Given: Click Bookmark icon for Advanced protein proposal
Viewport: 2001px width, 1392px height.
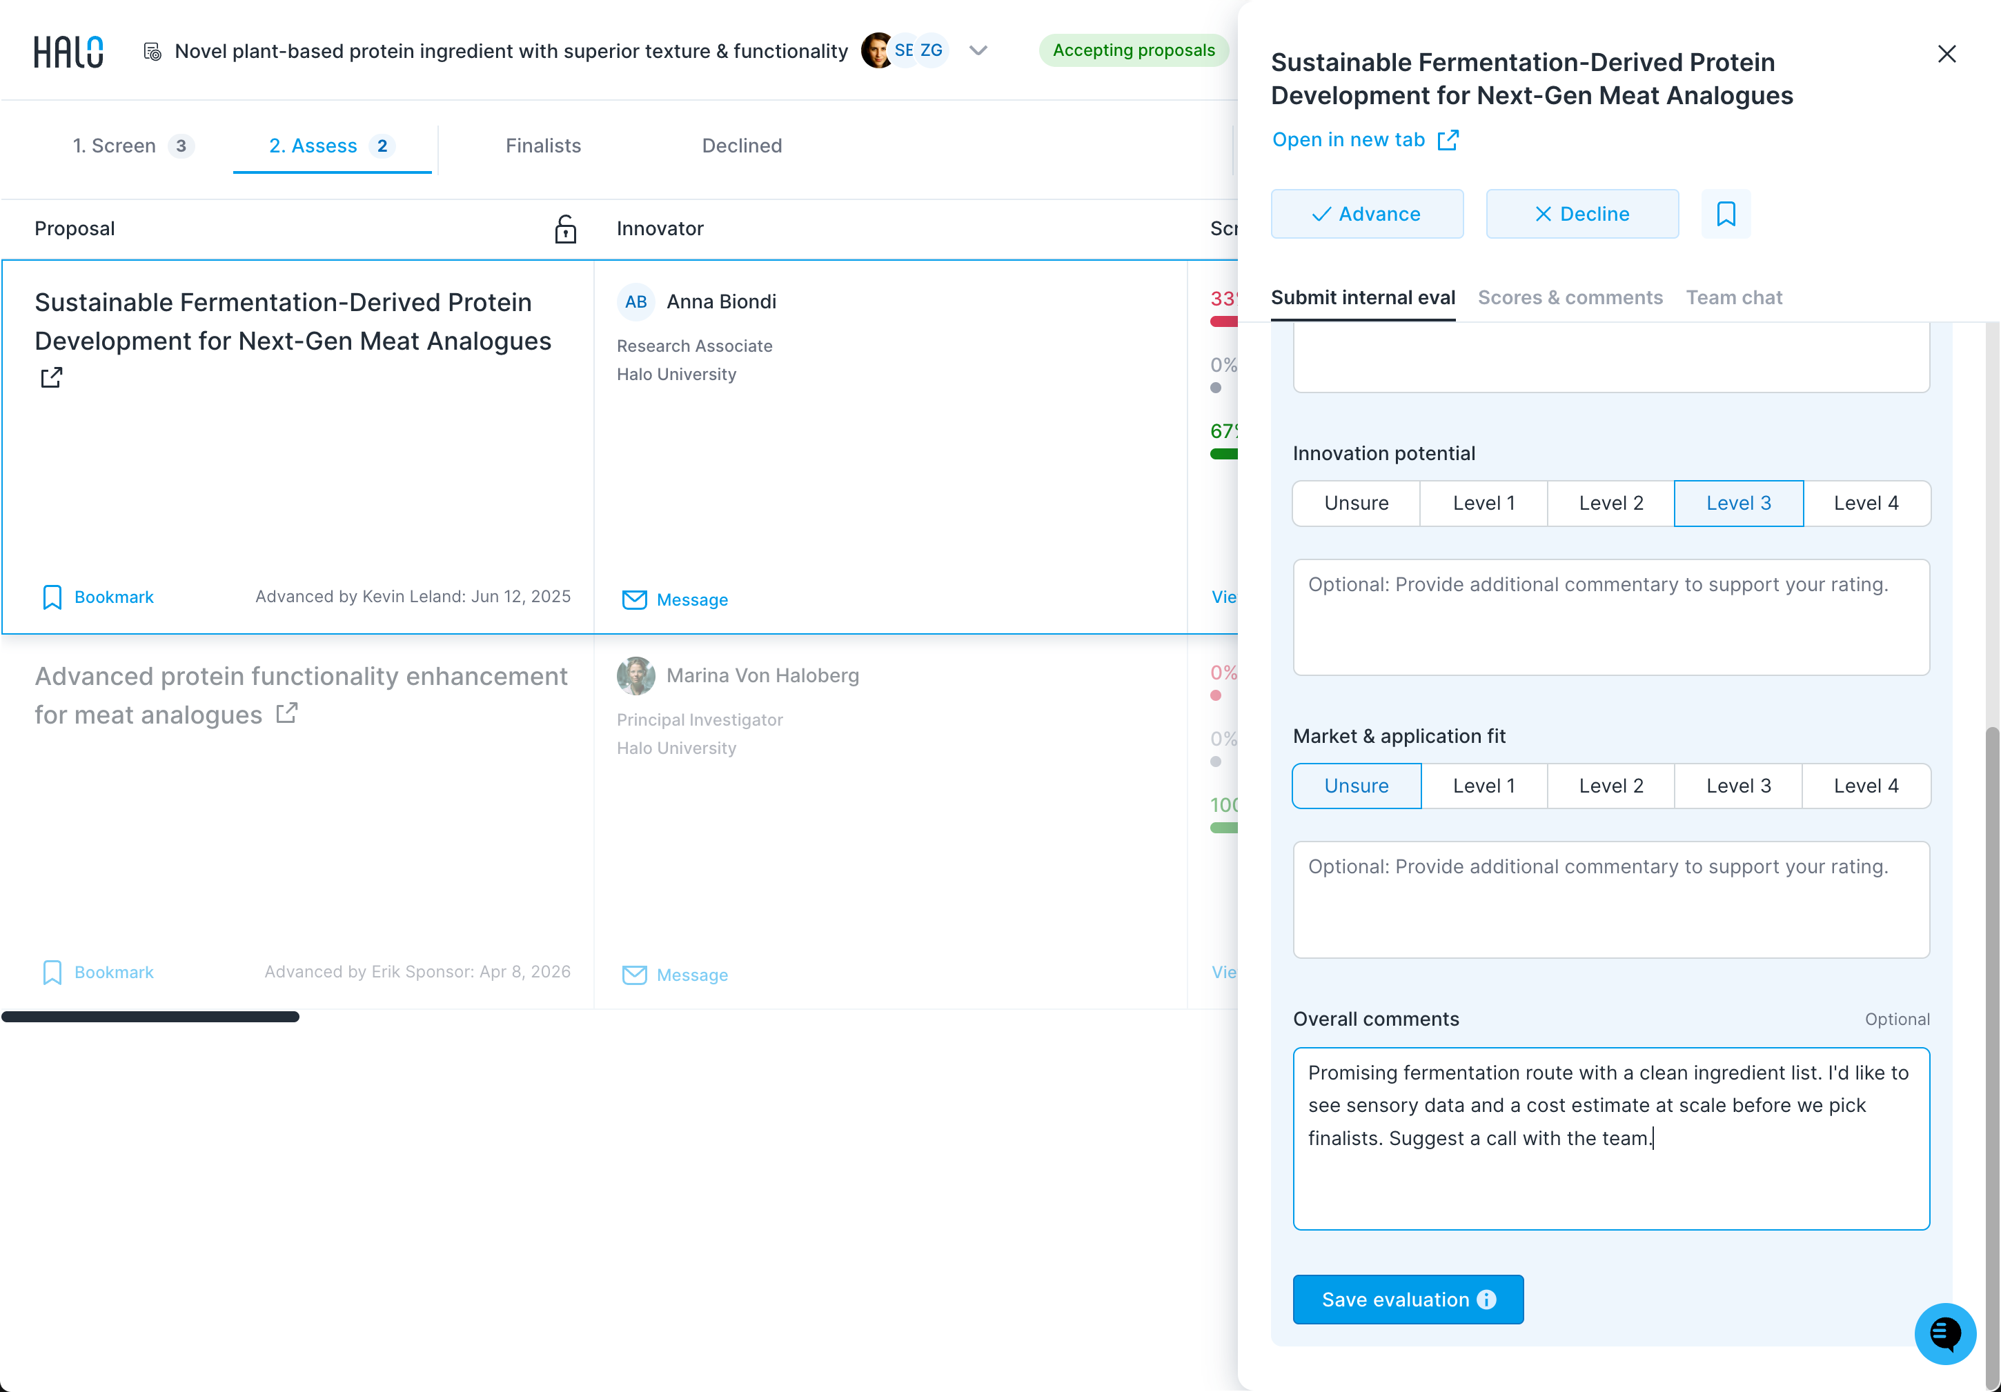Looking at the screenshot, I should 52,972.
